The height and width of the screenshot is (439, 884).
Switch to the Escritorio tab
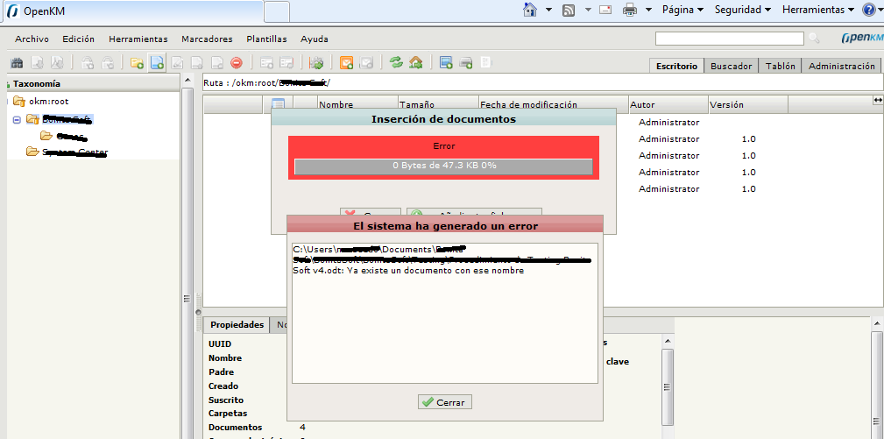coord(676,66)
